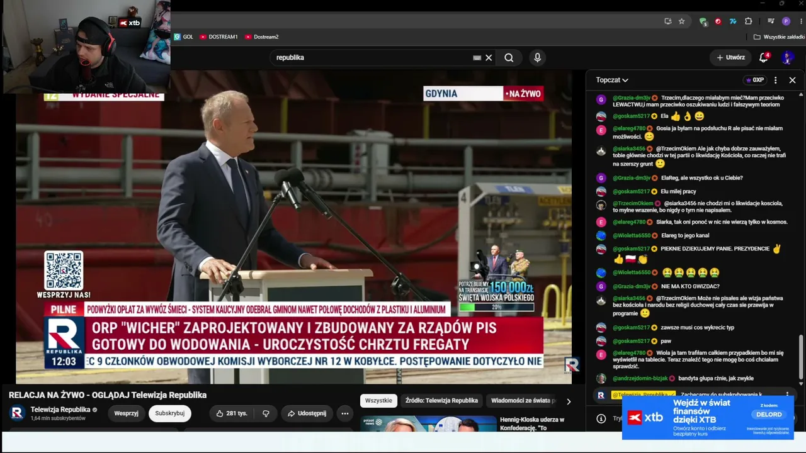806x453 pixels.
Task: Start voice search with the microphone icon
Action: pos(537,58)
